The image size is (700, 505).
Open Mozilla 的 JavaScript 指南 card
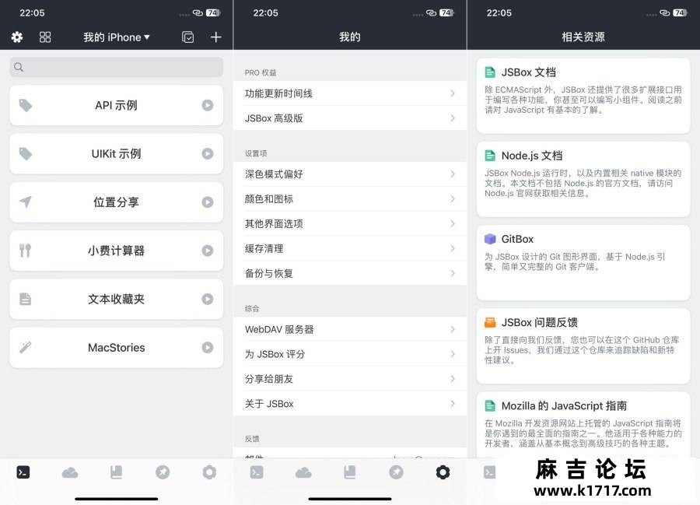pyautogui.click(x=583, y=424)
